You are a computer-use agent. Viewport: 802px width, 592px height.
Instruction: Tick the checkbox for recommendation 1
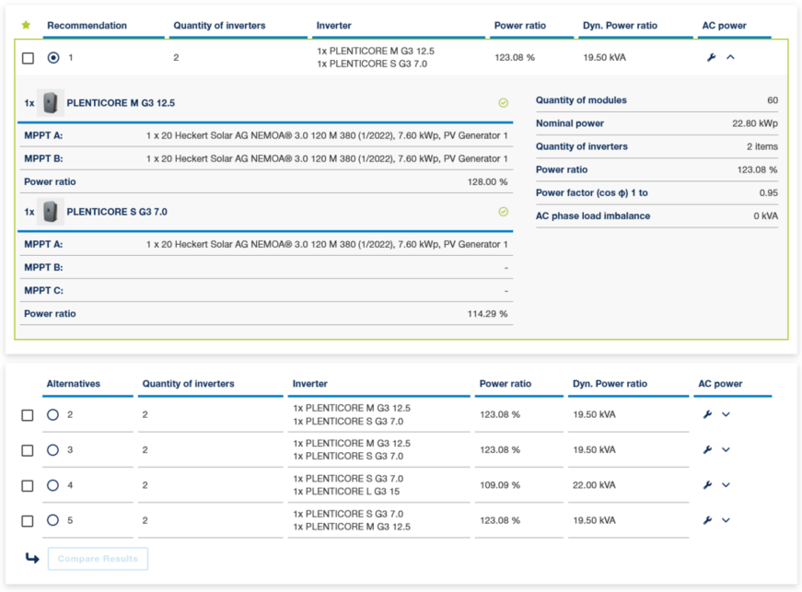tap(29, 58)
